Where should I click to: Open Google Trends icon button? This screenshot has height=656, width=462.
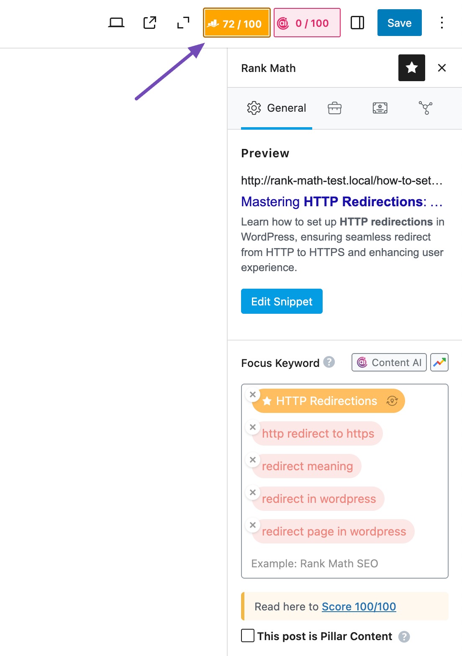(x=439, y=362)
